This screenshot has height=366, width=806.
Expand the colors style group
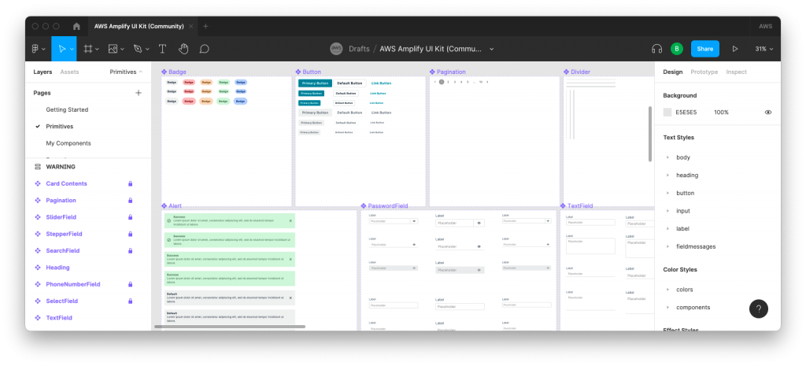coord(667,290)
